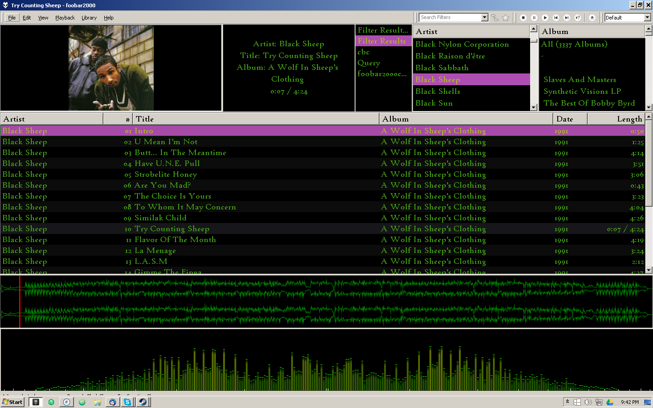
Task: Open the Edit menu
Action: pos(27,18)
